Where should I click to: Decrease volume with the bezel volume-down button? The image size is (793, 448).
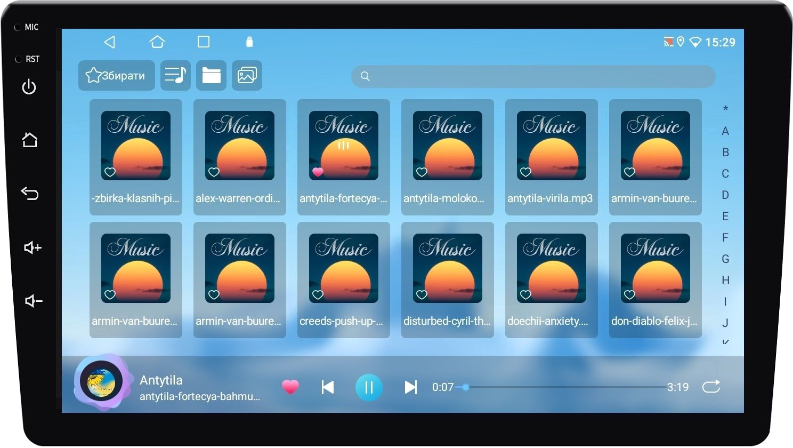click(32, 301)
